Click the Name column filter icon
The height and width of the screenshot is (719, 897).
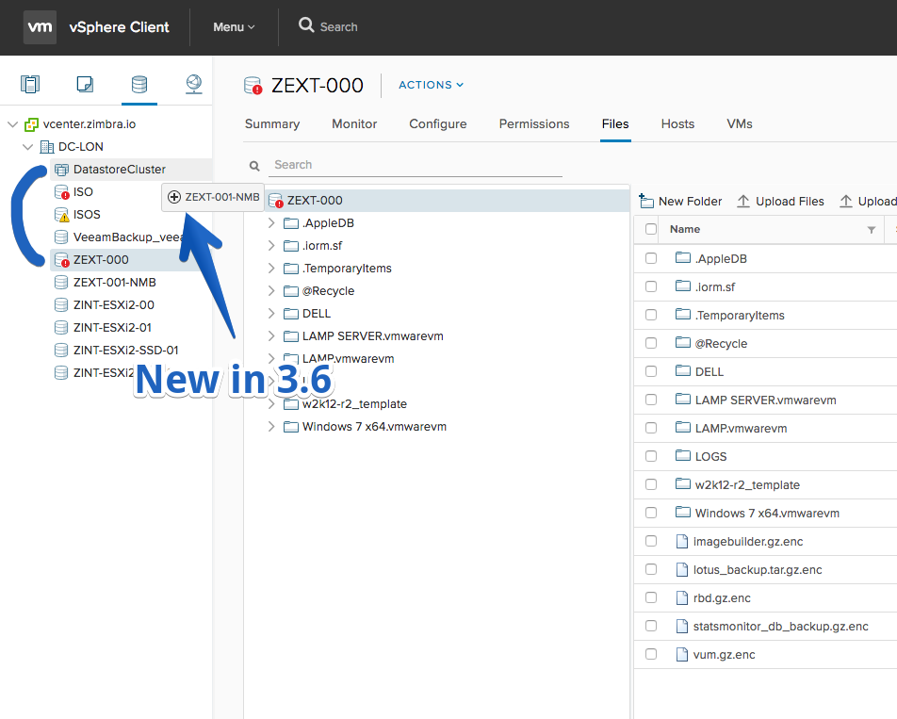click(872, 230)
